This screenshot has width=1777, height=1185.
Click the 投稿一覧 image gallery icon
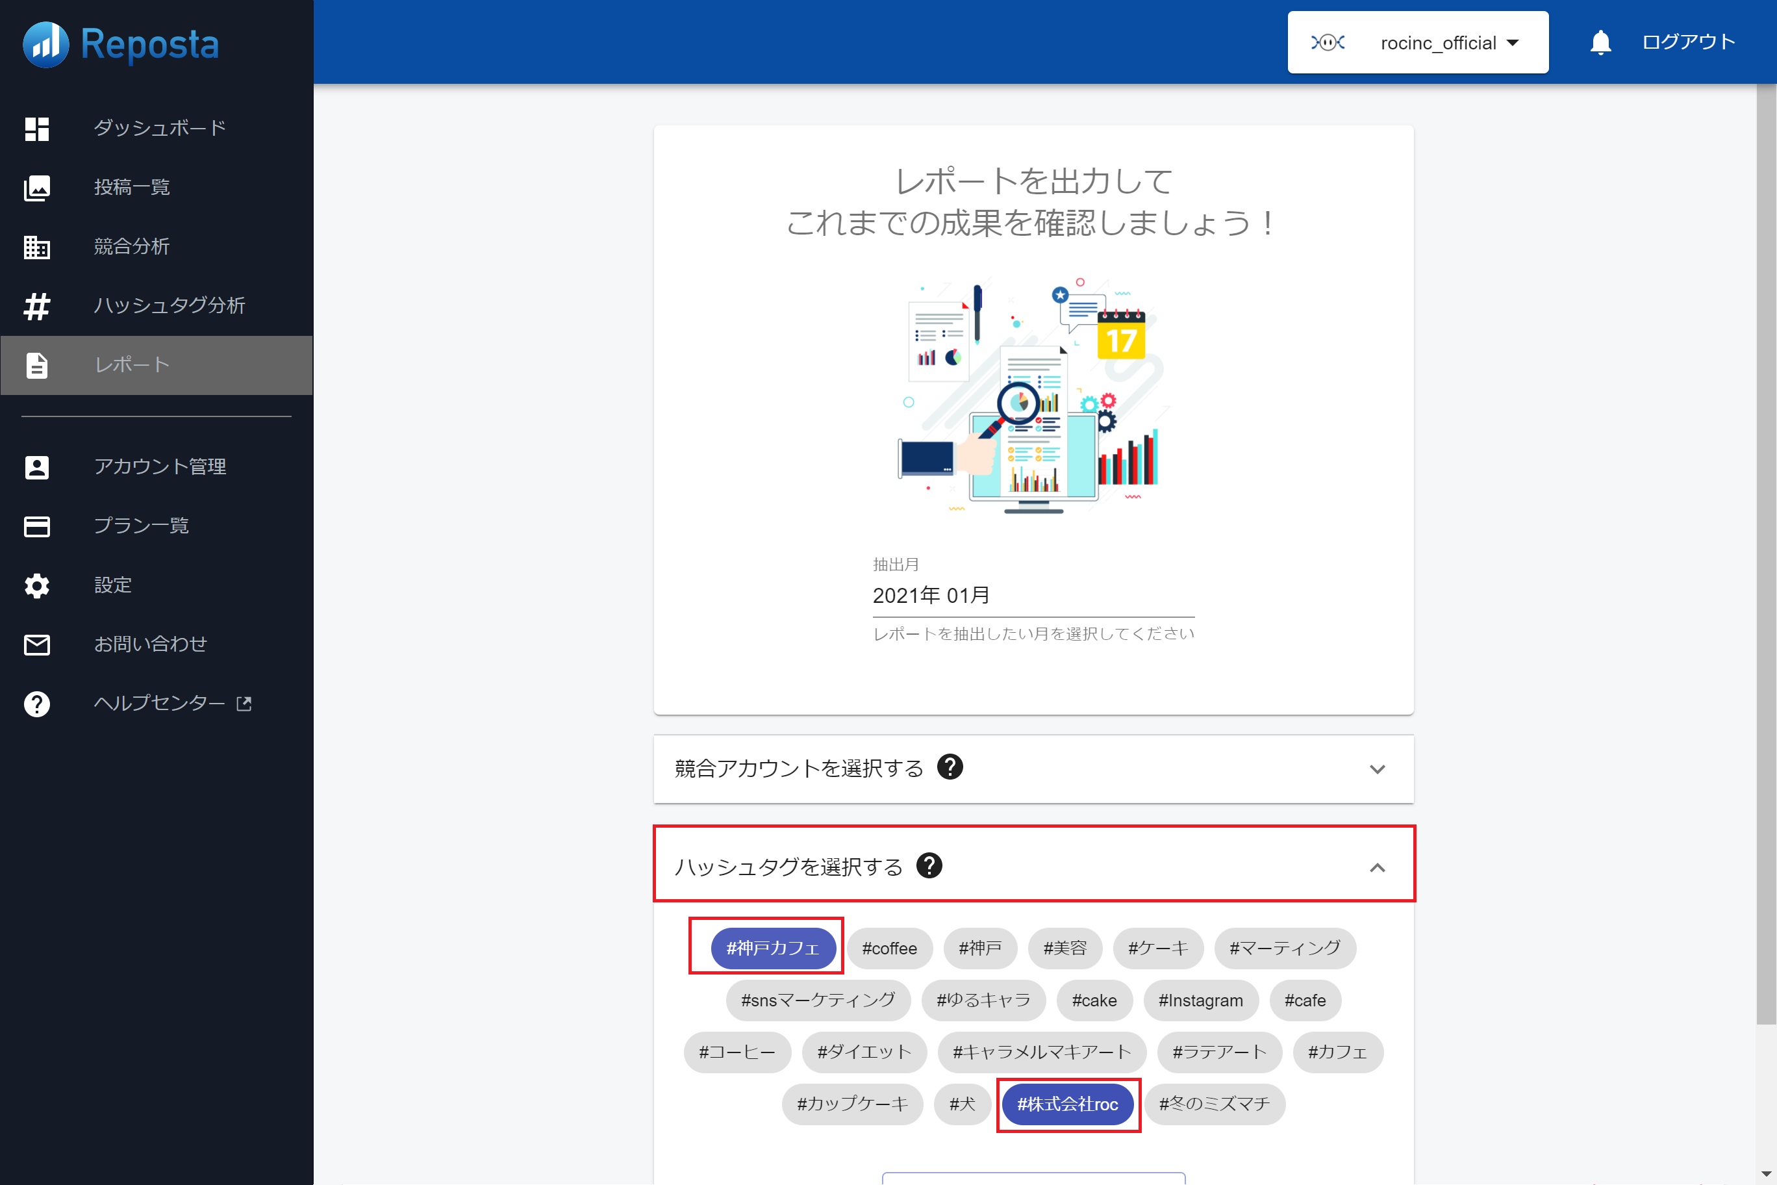tap(37, 187)
